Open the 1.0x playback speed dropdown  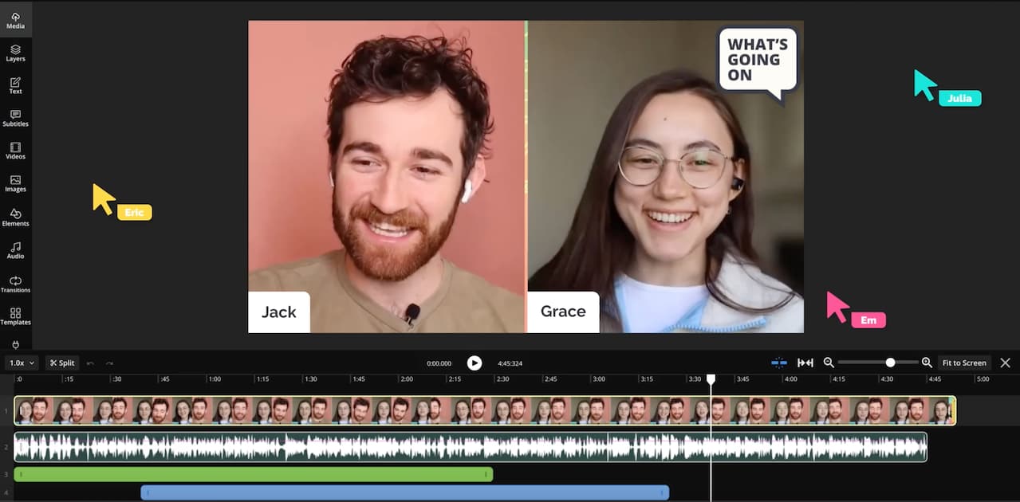coord(22,363)
